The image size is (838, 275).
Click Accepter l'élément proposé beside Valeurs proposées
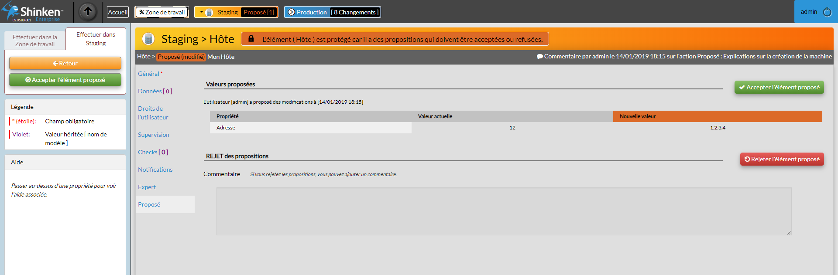pyautogui.click(x=779, y=87)
